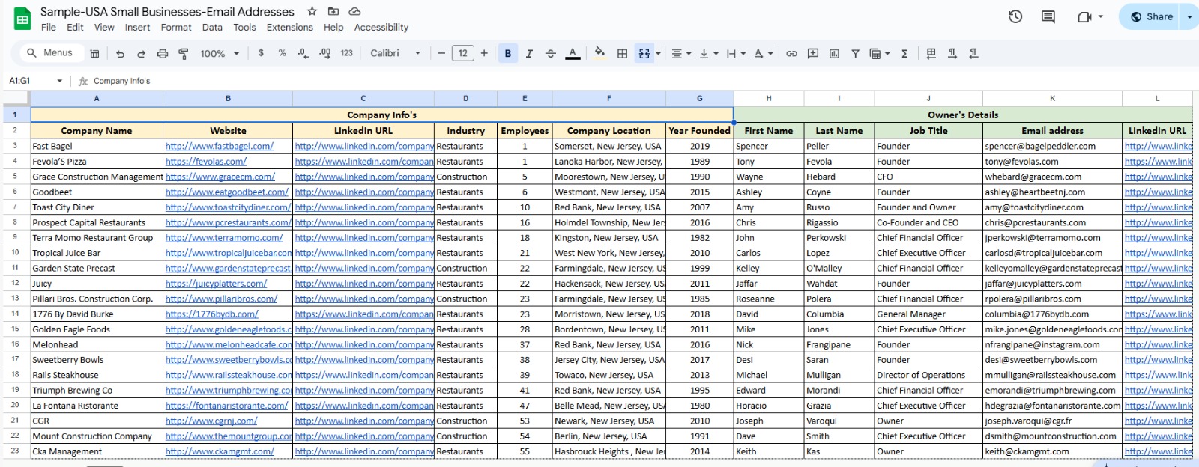Star this spreadsheet
The image size is (1199, 467).
point(312,12)
